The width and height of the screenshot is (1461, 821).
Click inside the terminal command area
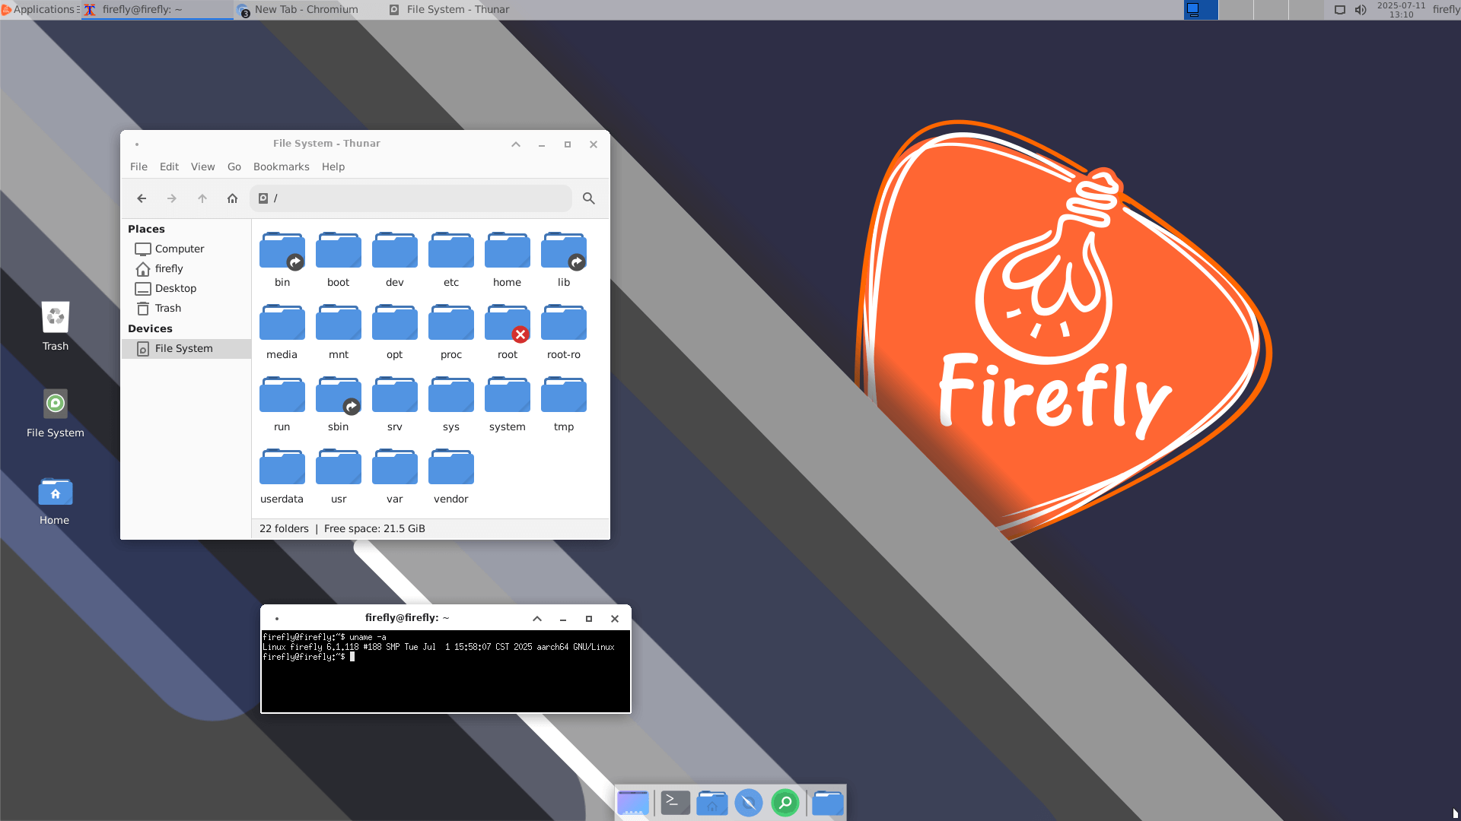coord(446,671)
